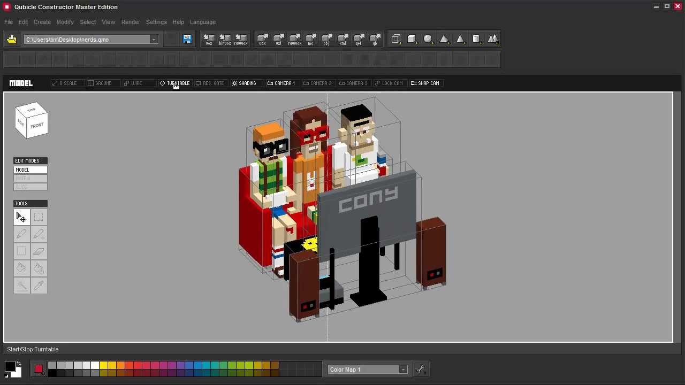Screen dimensions: 685x385
Task: Select the magic wand tool
Action: click(x=21, y=286)
